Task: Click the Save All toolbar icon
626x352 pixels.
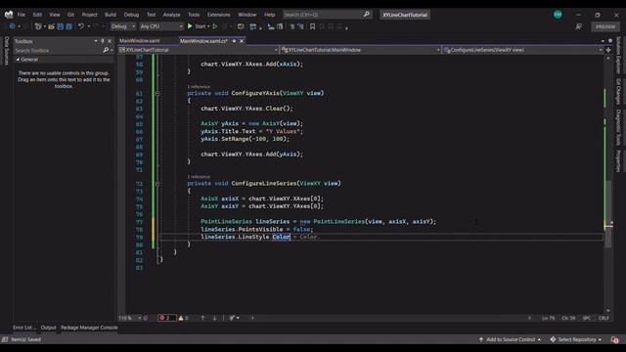Action: 69,26
